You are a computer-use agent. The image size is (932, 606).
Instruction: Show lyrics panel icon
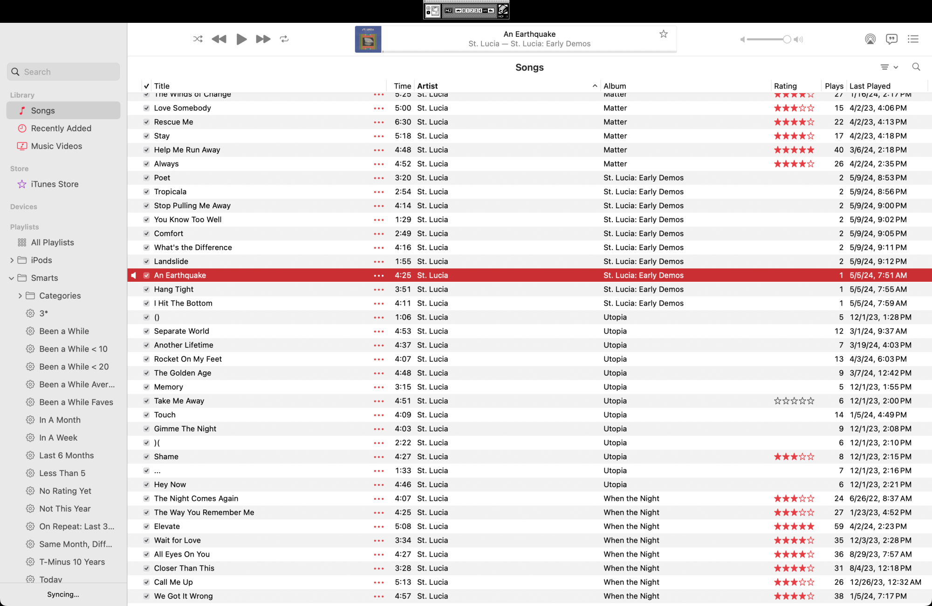pos(891,39)
